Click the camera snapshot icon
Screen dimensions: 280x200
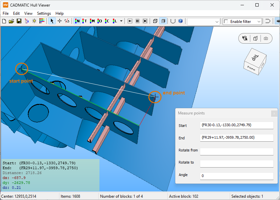pos(266,38)
